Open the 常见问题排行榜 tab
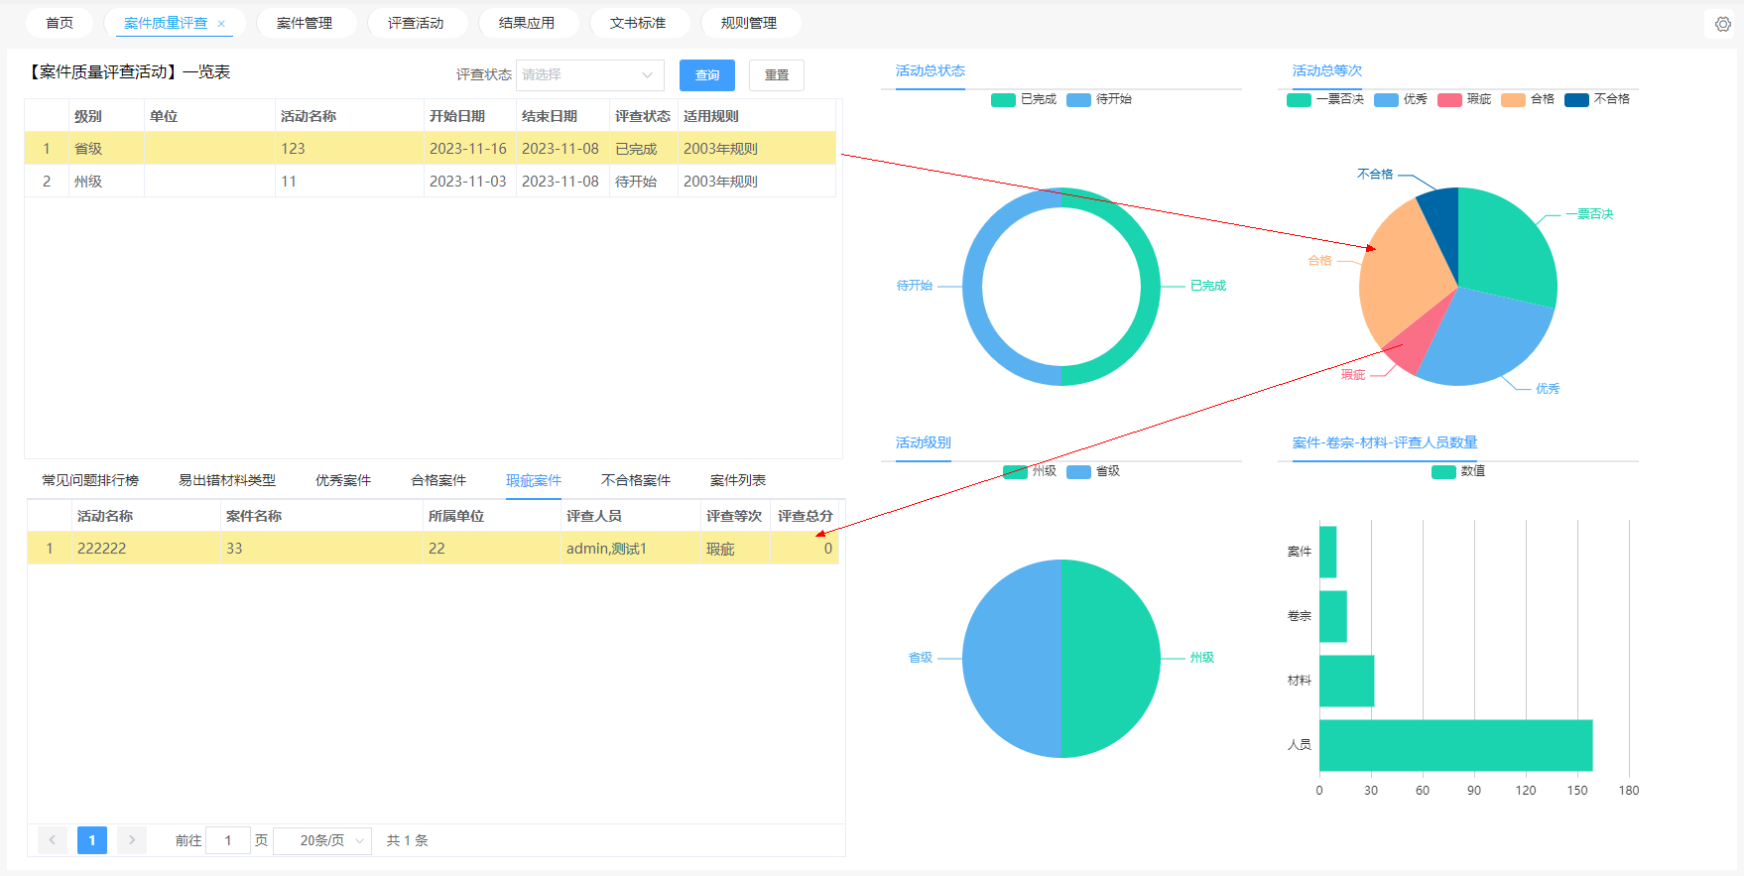Viewport: 1744px width, 876px height. pyautogui.click(x=90, y=480)
